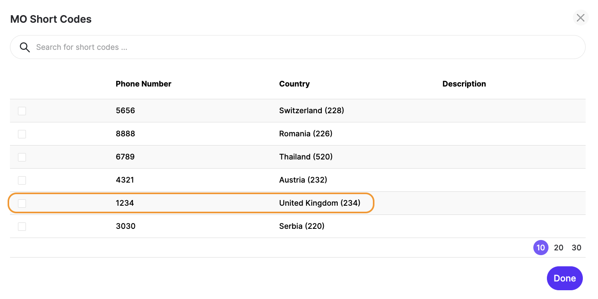The image size is (598, 299).
Task: Click the Country column header
Action: (x=294, y=84)
